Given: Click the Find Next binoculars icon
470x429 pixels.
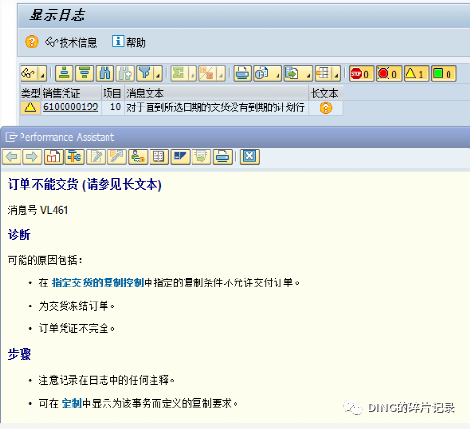Looking at the screenshot, I should point(125,73).
